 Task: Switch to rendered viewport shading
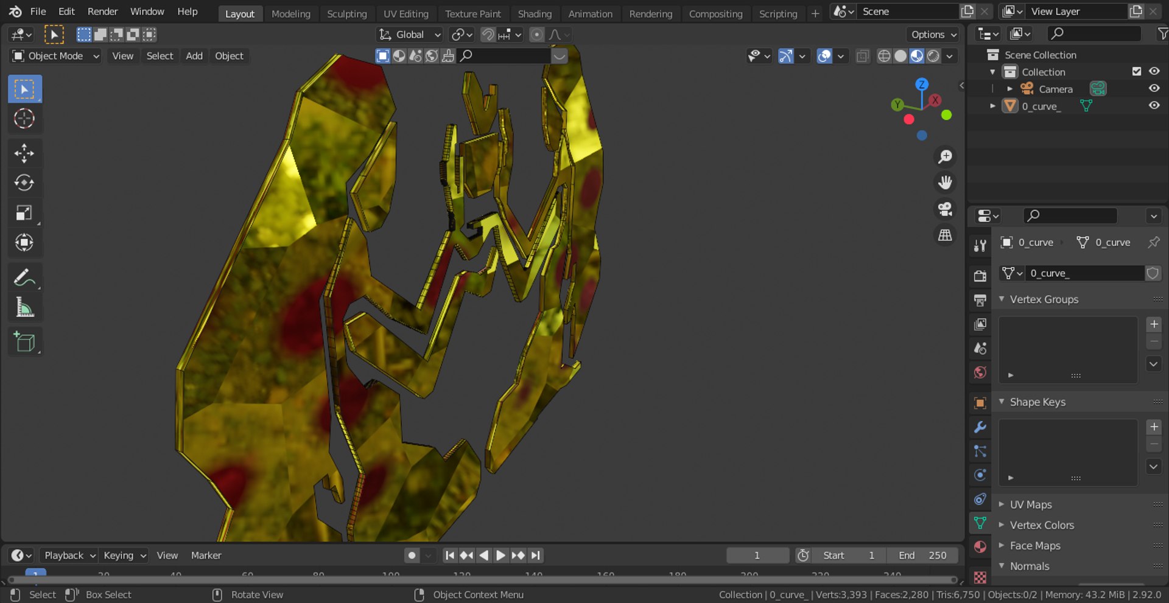(x=933, y=56)
